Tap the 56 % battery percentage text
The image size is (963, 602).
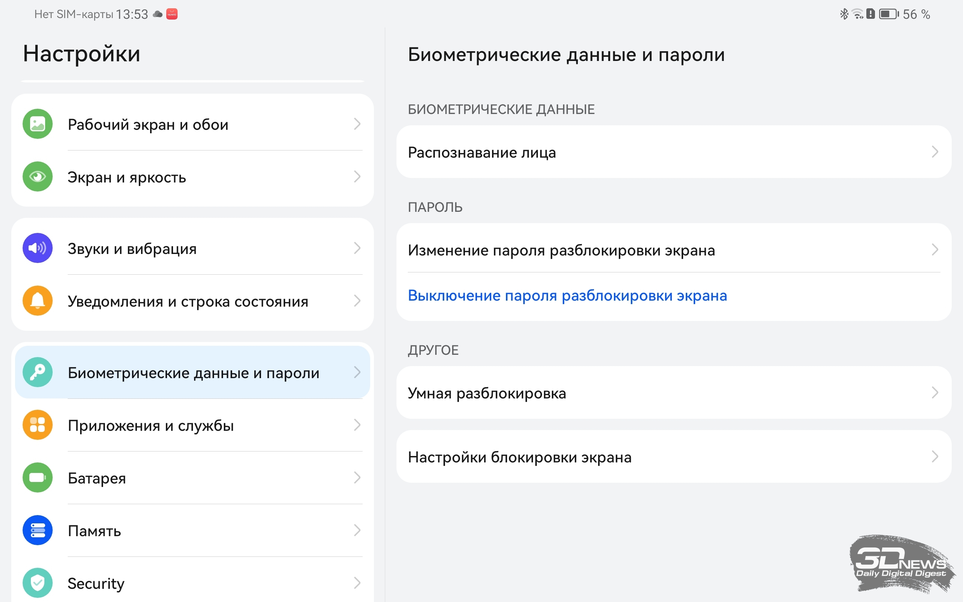(x=916, y=14)
